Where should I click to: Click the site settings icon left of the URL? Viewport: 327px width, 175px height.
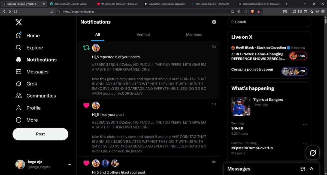pos(58,12)
